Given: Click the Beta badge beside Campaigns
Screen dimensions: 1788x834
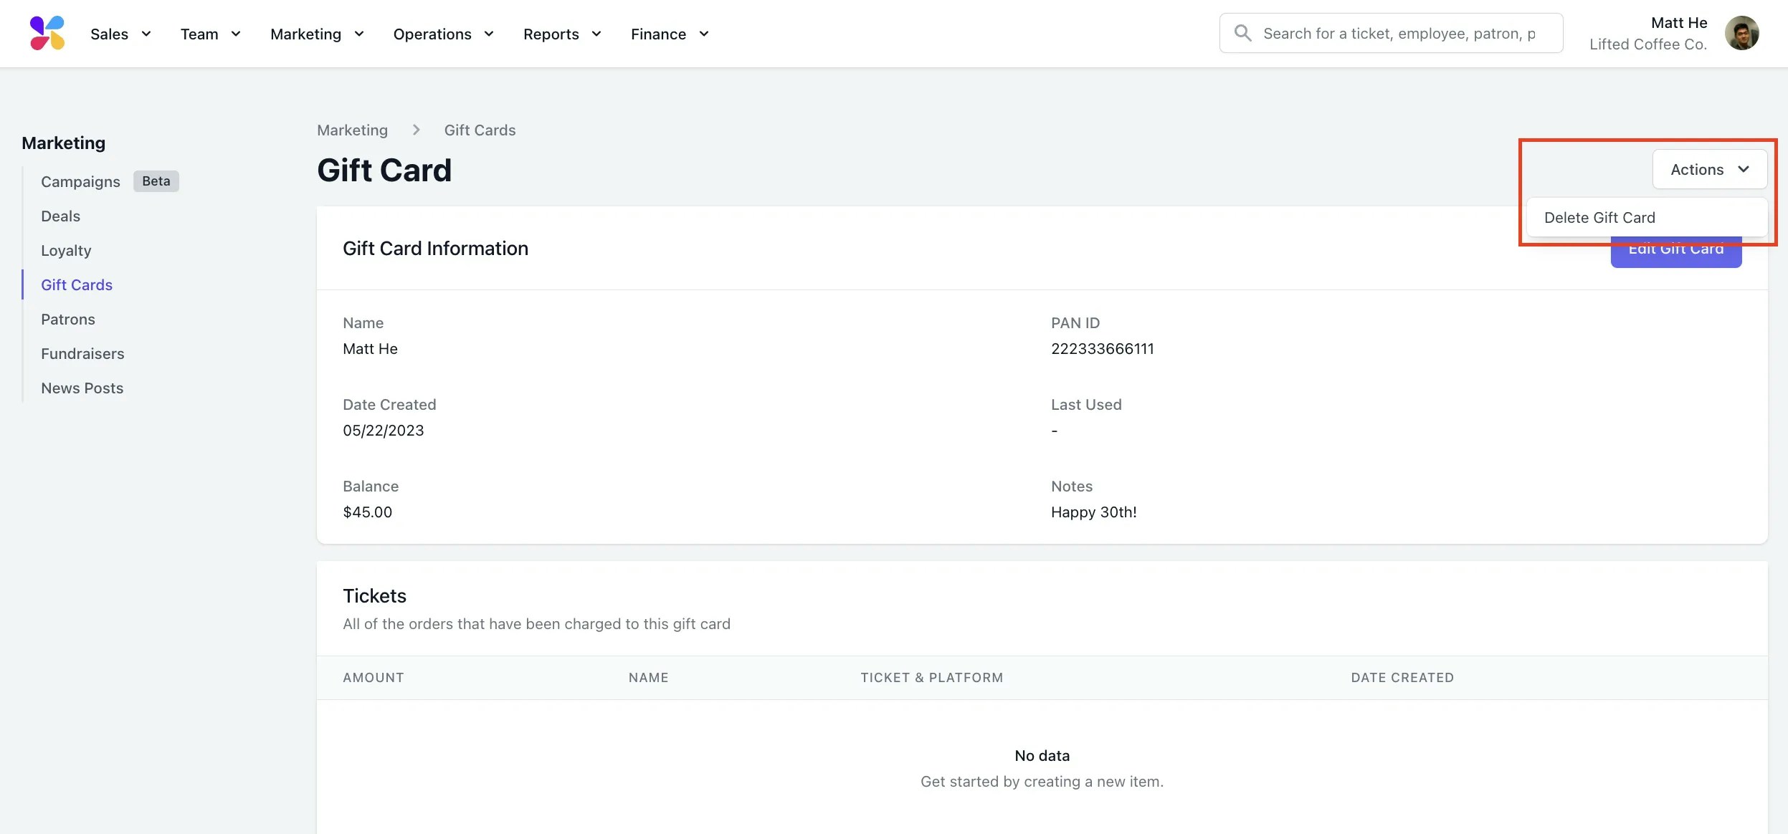Looking at the screenshot, I should tap(156, 181).
